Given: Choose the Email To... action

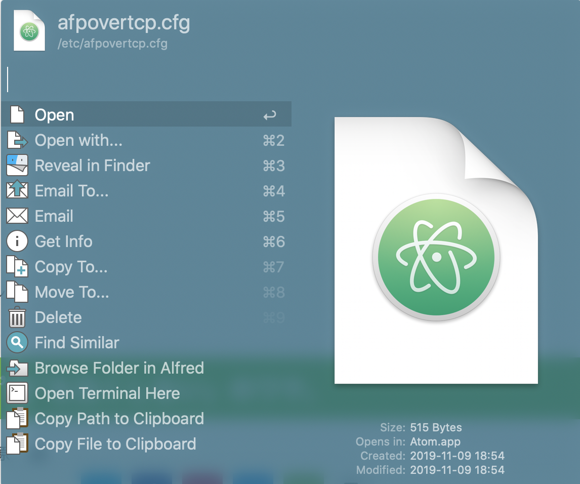Looking at the screenshot, I should pyautogui.click(x=146, y=190).
